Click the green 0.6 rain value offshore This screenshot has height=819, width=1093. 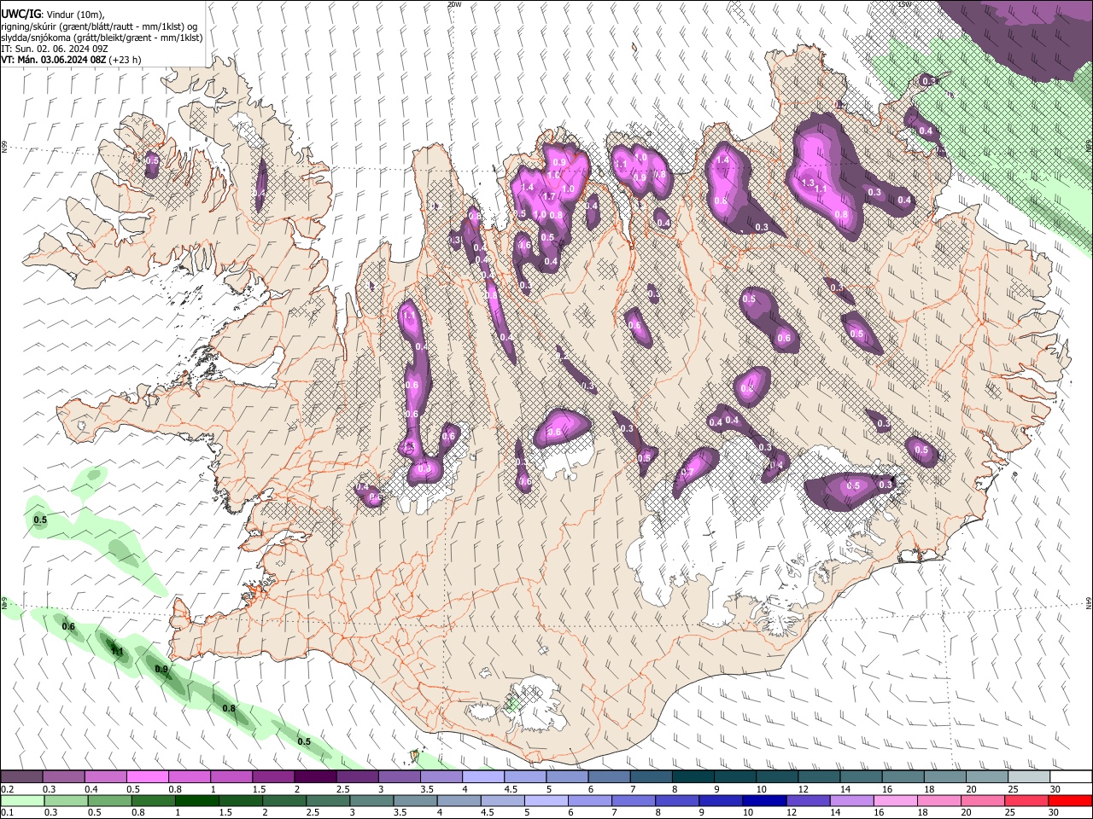[69, 627]
